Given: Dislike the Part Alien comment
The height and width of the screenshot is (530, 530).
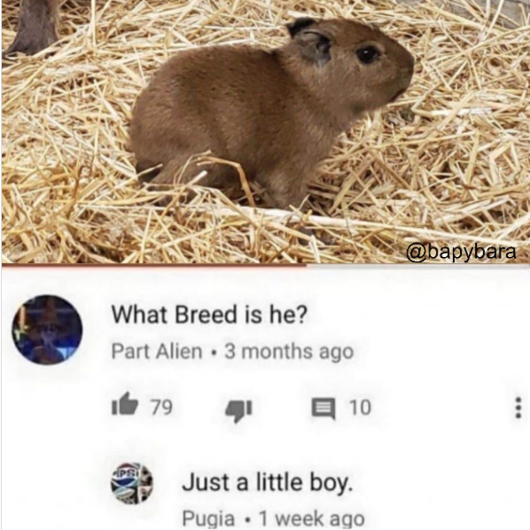Looking at the screenshot, I should pos(238,409).
